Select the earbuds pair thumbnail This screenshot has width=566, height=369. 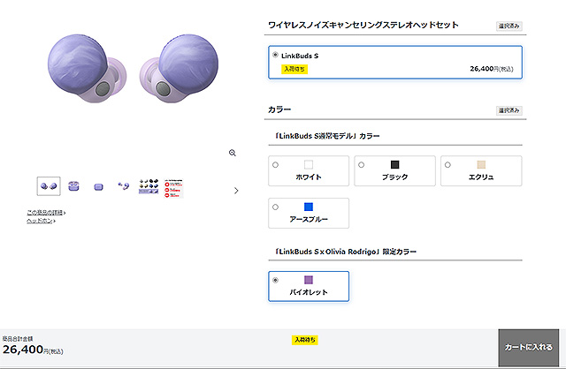(x=49, y=186)
